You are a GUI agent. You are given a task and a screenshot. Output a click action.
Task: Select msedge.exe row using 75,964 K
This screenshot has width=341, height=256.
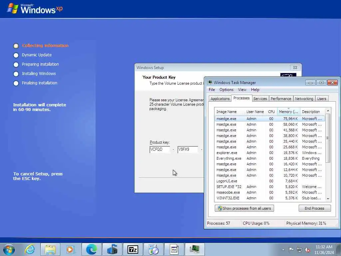pyautogui.click(x=270, y=119)
